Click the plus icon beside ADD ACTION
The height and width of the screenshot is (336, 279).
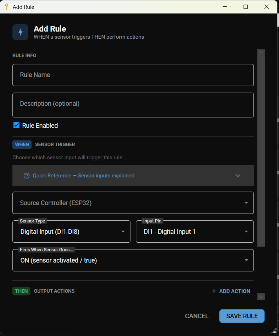click(214, 291)
